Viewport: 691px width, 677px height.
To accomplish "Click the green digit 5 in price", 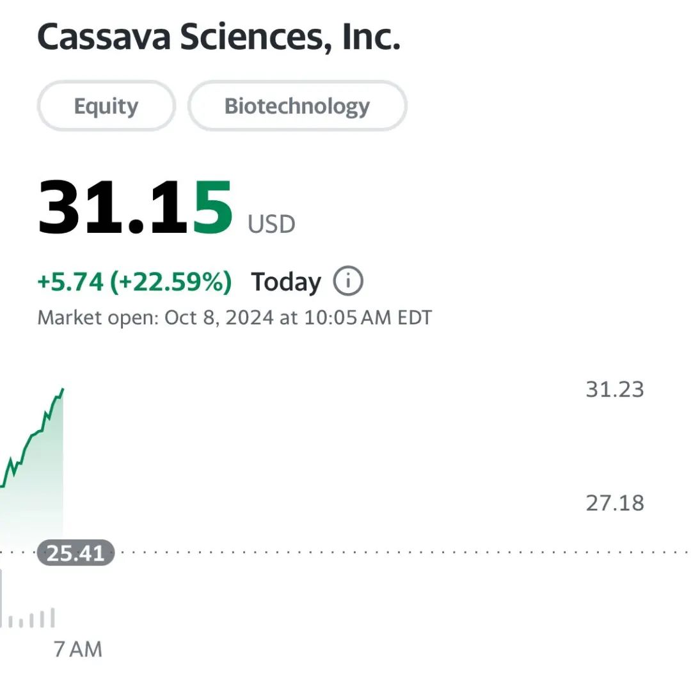I will coord(213,207).
